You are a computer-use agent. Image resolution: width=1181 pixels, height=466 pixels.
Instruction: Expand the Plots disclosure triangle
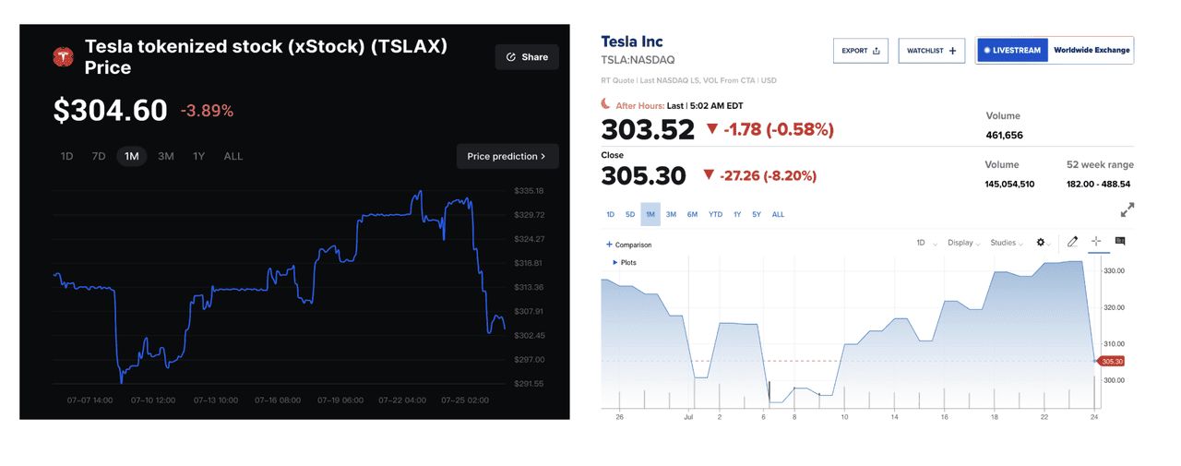coord(615,263)
